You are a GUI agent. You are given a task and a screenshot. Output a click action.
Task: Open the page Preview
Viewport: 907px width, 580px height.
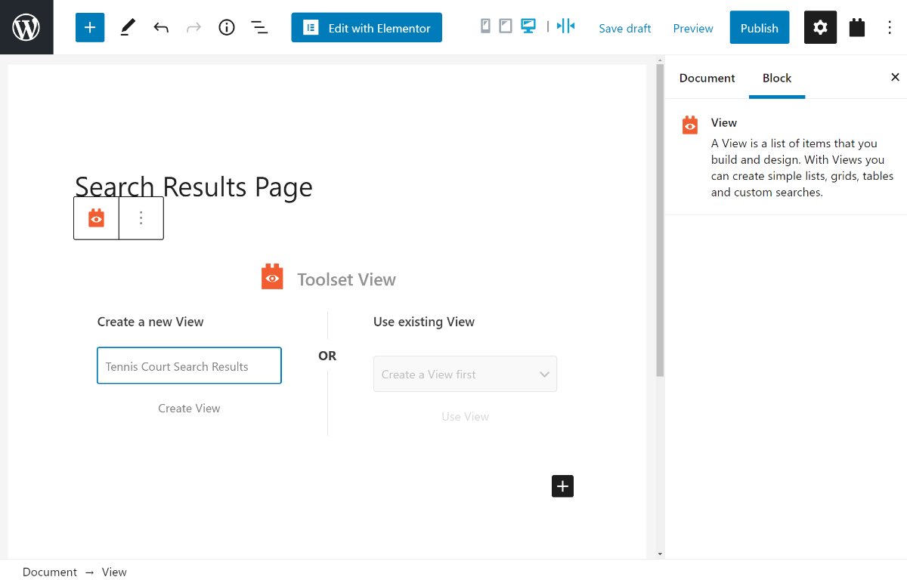tap(693, 28)
